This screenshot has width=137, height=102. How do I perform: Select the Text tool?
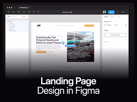(x=34, y=12)
